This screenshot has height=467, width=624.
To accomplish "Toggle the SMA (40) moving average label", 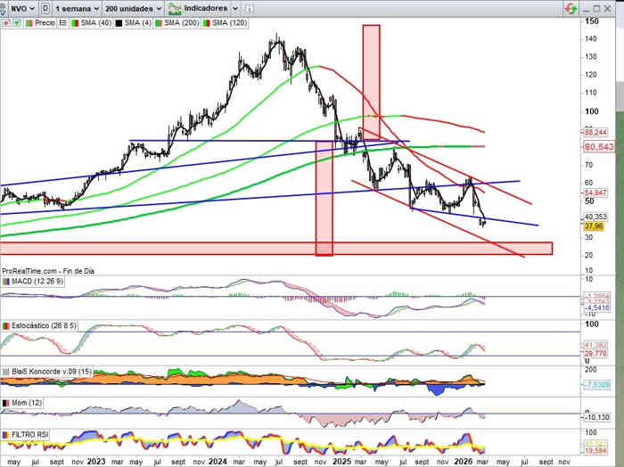I will click(94, 22).
